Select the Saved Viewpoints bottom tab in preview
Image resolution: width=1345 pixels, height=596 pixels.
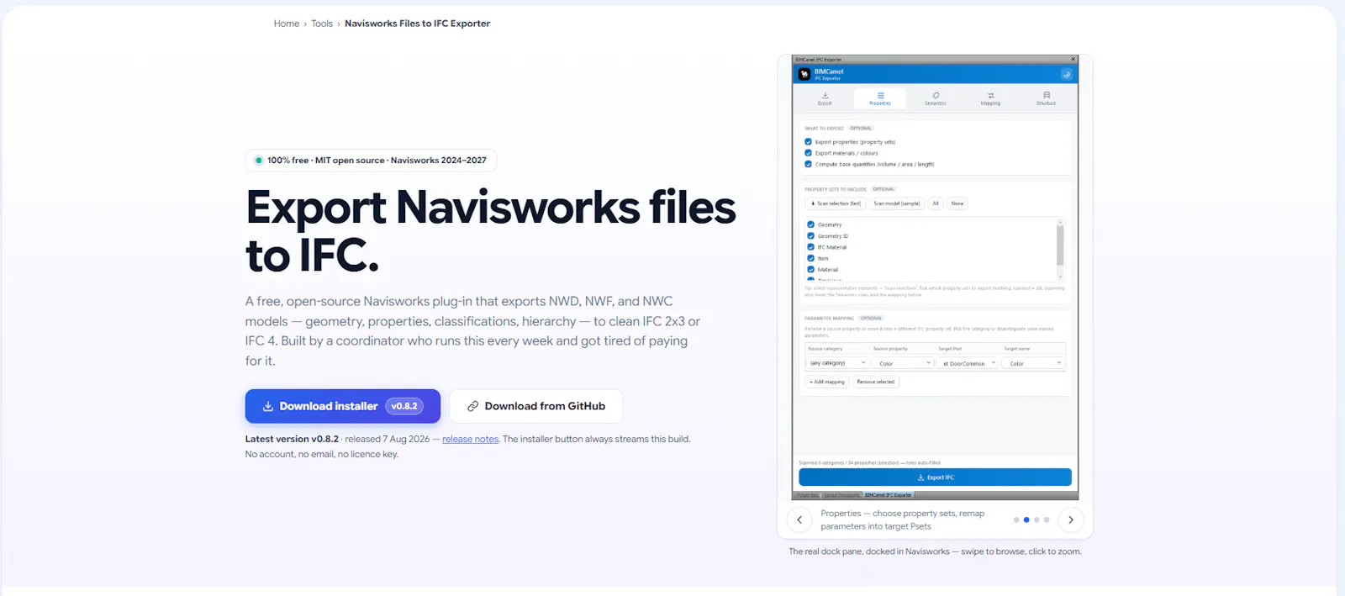coord(842,495)
